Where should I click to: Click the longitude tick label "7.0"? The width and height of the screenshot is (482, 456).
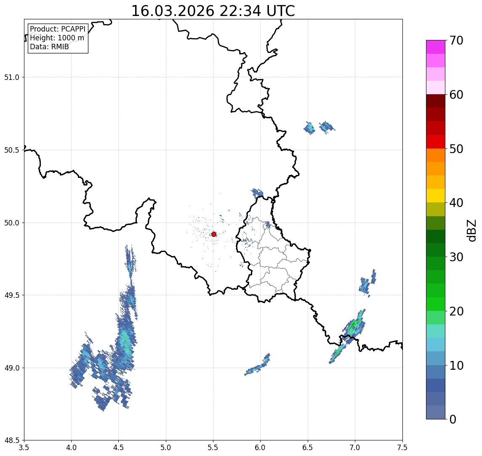355,448
